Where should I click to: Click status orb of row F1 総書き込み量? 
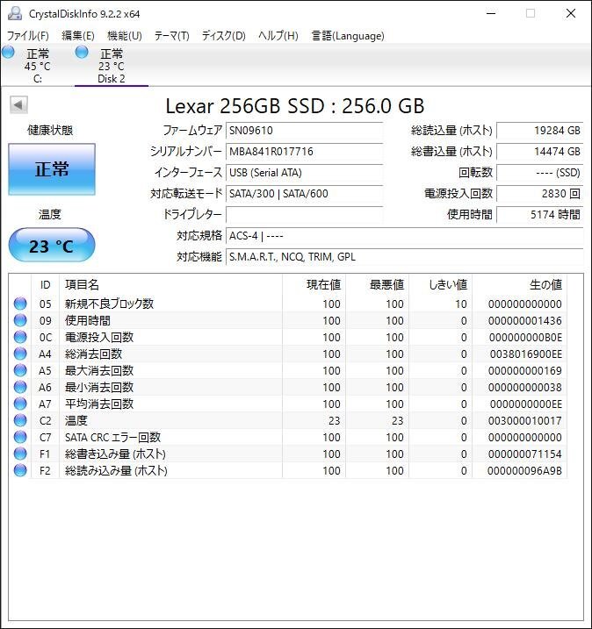(x=20, y=454)
